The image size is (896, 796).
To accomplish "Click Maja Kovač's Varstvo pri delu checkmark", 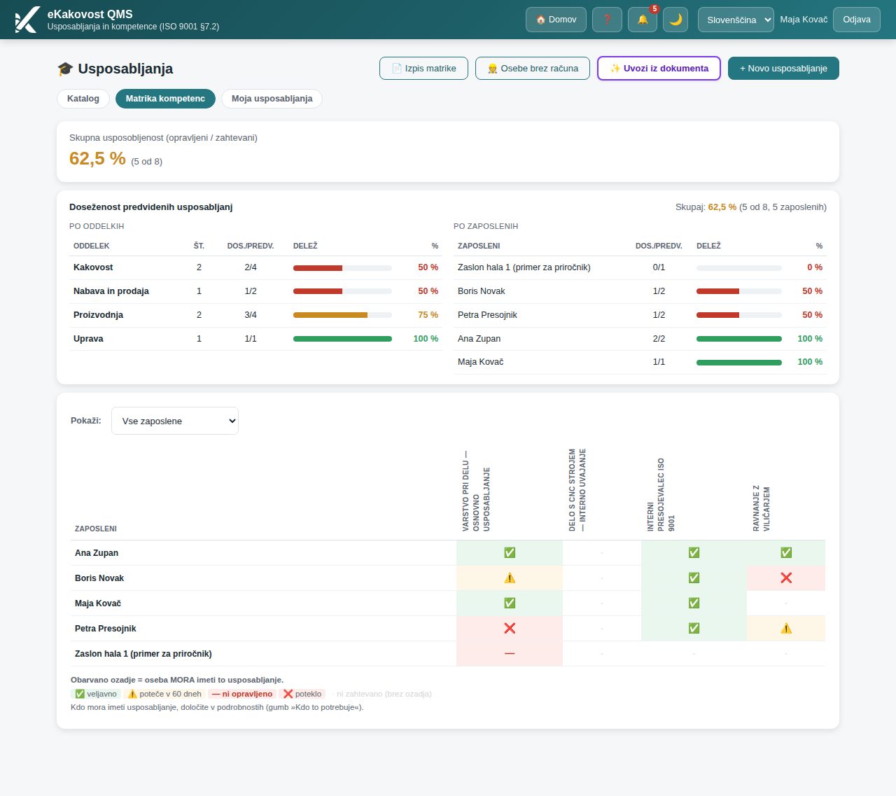I will coord(510,603).
